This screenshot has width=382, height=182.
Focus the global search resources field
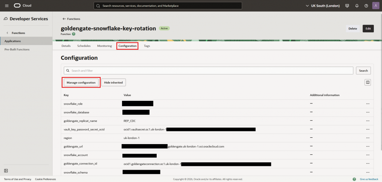[168, 6]
